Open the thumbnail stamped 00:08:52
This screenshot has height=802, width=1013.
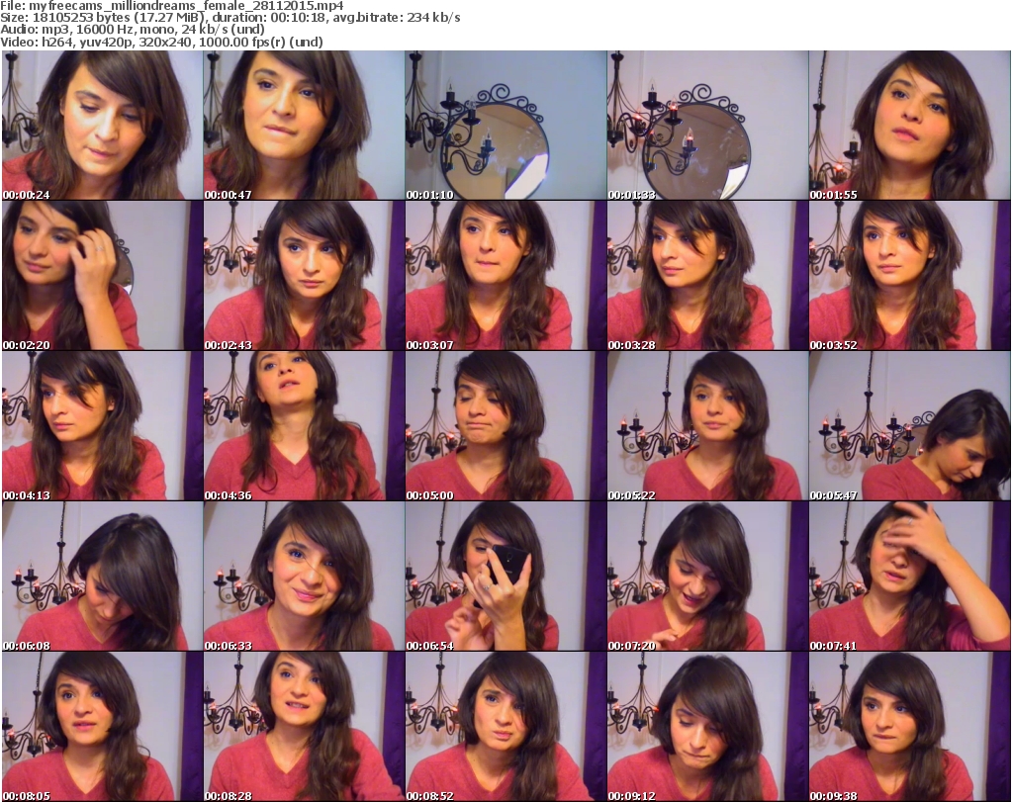506,727
